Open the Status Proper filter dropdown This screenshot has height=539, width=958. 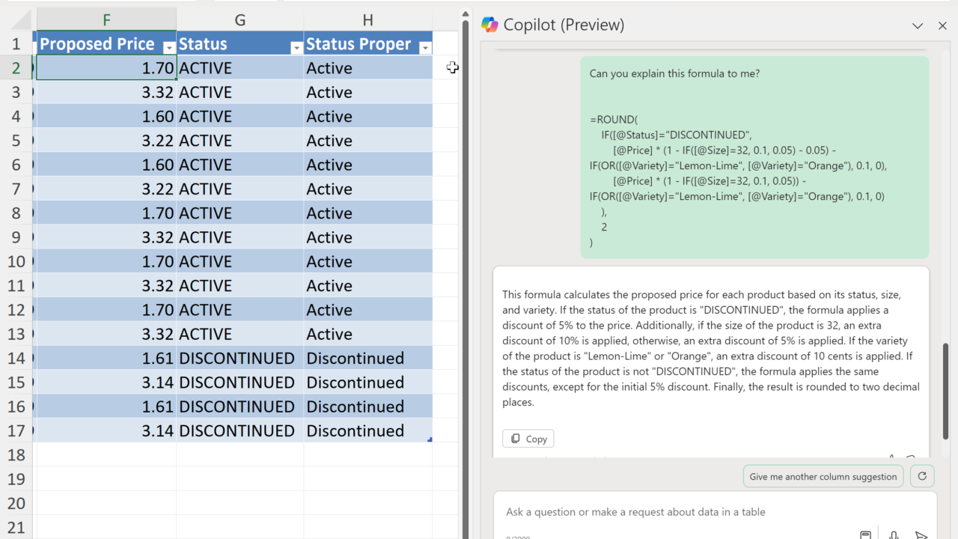click(425, 48)
